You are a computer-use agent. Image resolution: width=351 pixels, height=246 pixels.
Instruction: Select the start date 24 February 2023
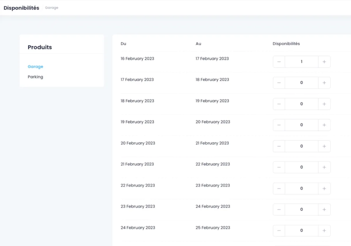click(x=138, y=228)
